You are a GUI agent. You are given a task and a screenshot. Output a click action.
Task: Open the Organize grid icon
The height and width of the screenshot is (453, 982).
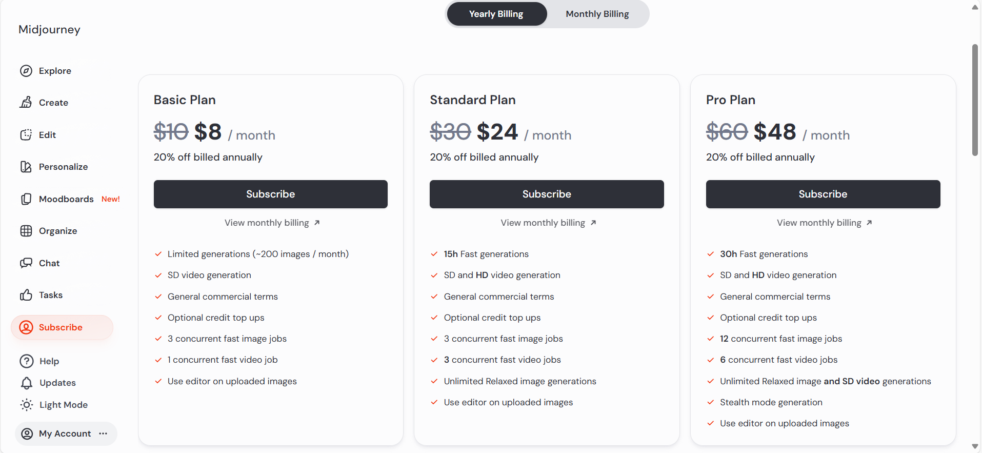click(26, 231)
